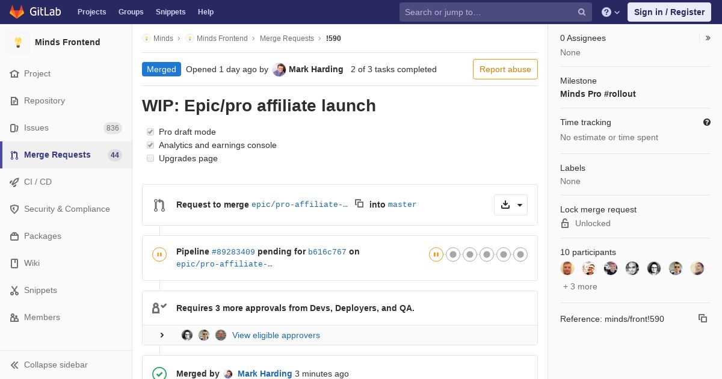Click Mark Harding's avatar in header

(x=279, y=69)
